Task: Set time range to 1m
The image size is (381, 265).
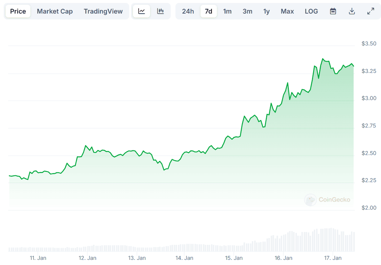Action: pyautogui.click(x=227, y=11)
